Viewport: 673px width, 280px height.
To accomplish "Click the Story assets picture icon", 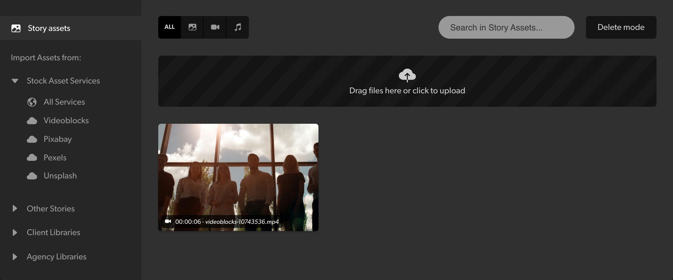I will pos(16,28).
